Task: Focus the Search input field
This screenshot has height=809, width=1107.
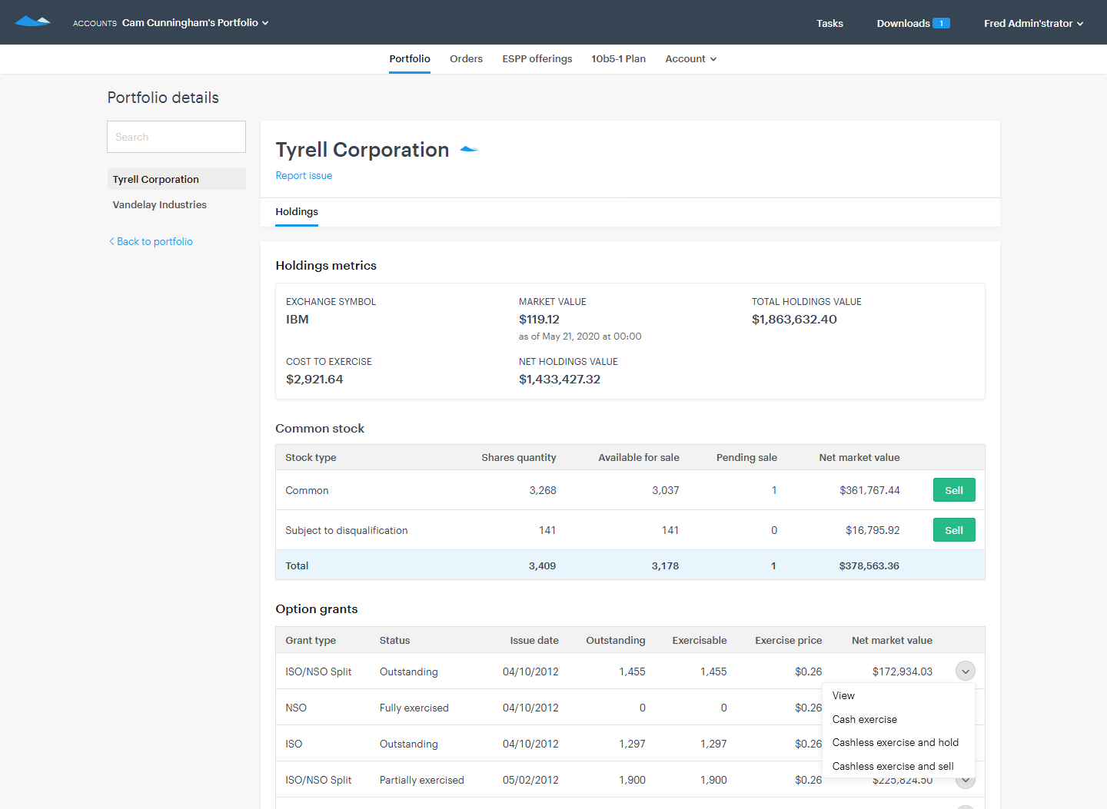Action: [x=176, y=137]
